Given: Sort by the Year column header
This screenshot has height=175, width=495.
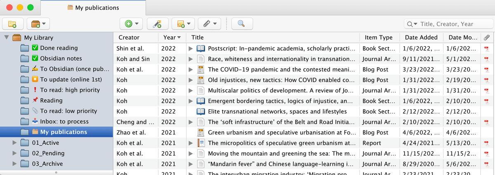Looking at the screenshot, I should click(171, 38).
